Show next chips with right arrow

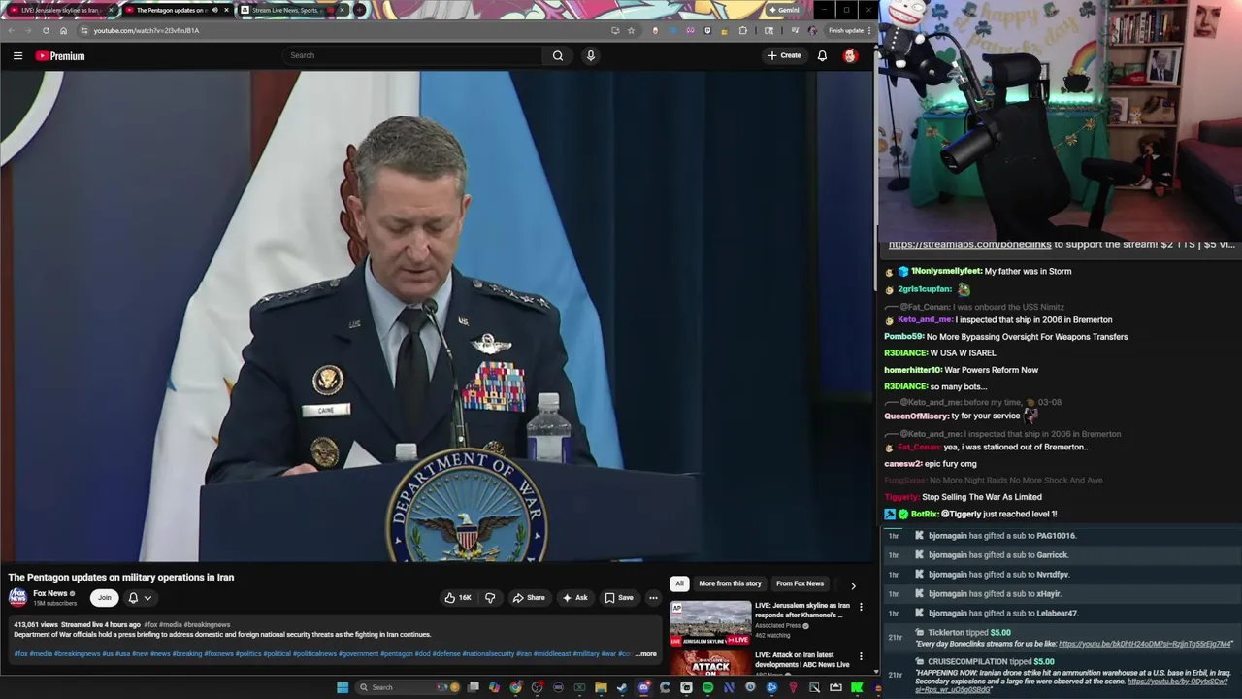853,585
